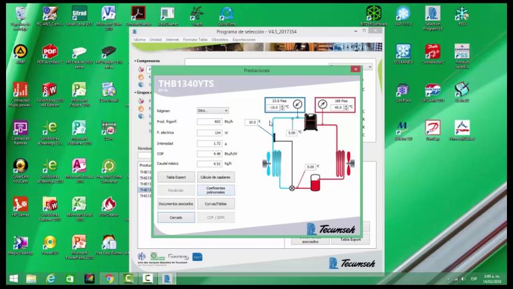Click the Documentos asociados button in Prestaciones
Screen dimensions: 513x289
click(176, 204)
